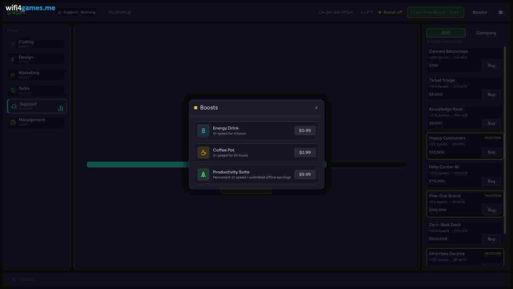Buy Coffee Pot for $2.99
Viewport: 513px width, 289px height.
click(305, 153)
